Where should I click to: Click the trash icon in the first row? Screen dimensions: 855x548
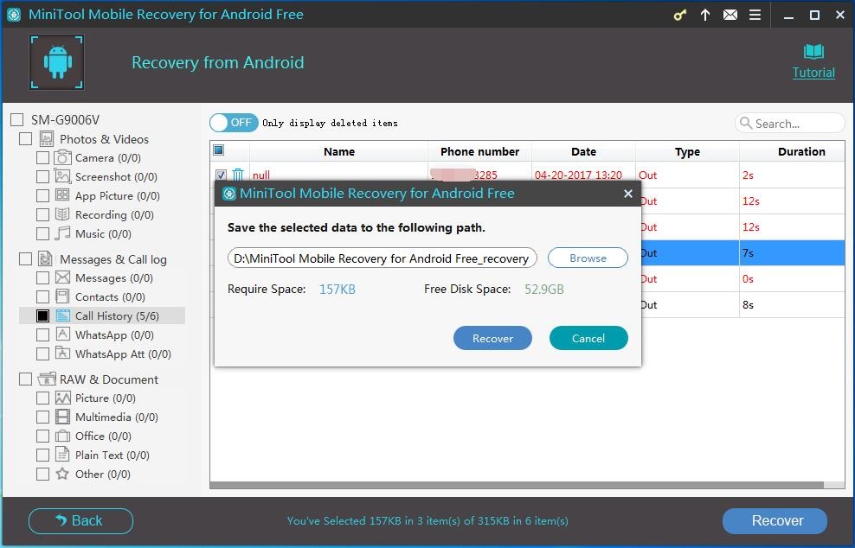click(238, 175)
